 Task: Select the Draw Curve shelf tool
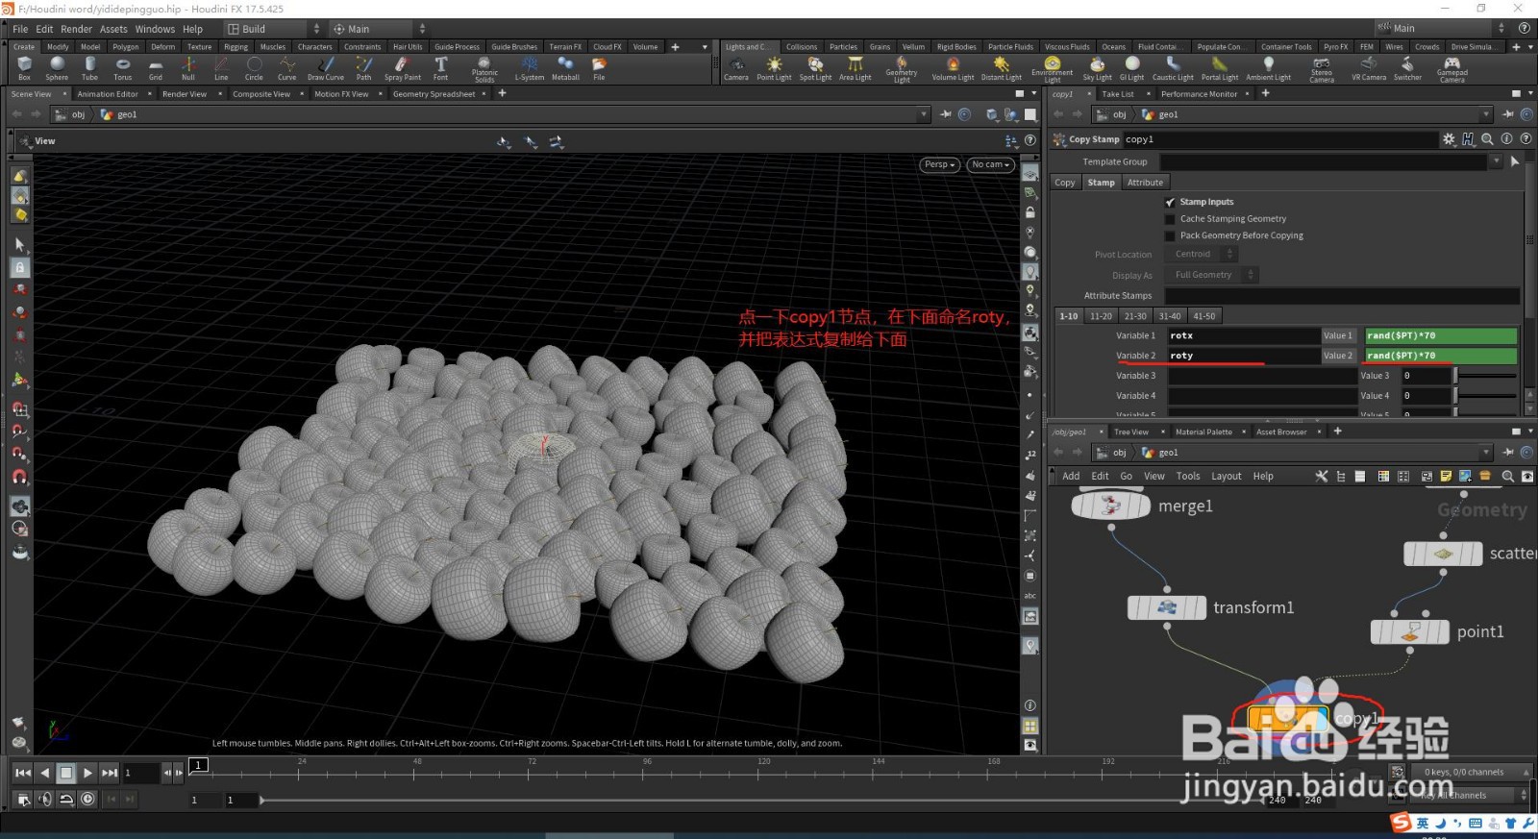(x=326, y=68)
